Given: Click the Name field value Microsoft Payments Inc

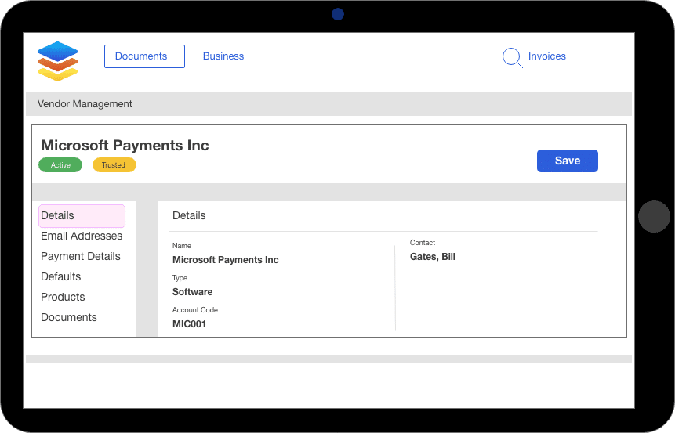Looking at the screenshot, I should point(226,260).
